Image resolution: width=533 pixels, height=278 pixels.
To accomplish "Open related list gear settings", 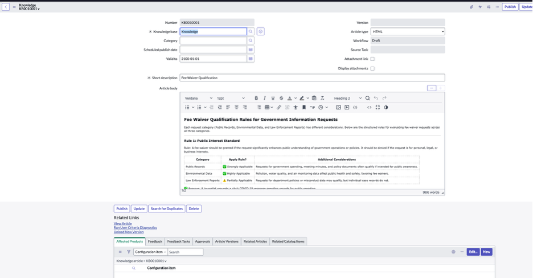I will (453, 252).
